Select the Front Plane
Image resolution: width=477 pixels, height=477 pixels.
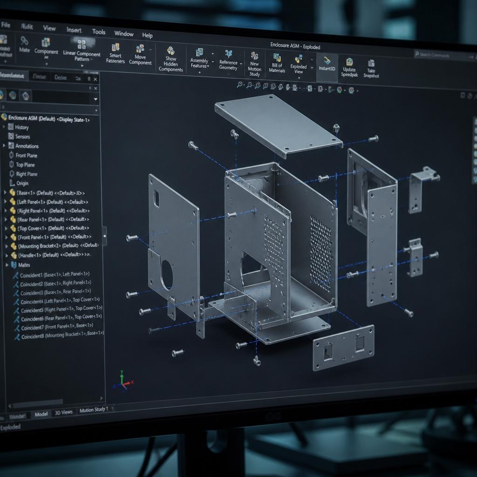(x=23, y=155)
